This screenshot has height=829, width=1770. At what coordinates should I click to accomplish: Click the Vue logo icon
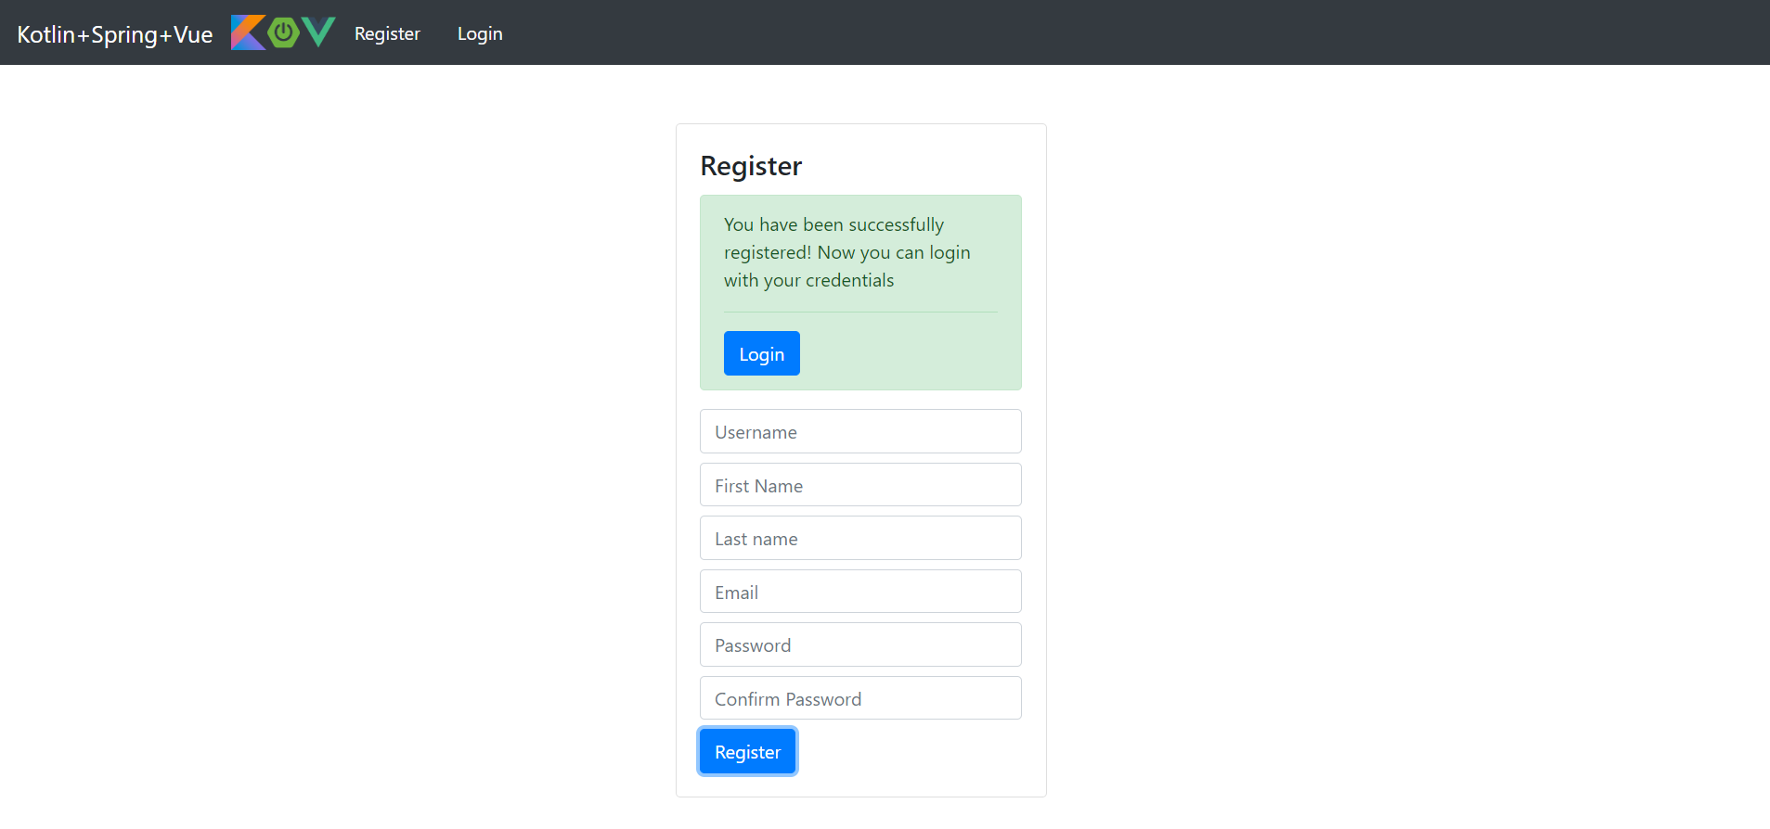tap(318, 32)
